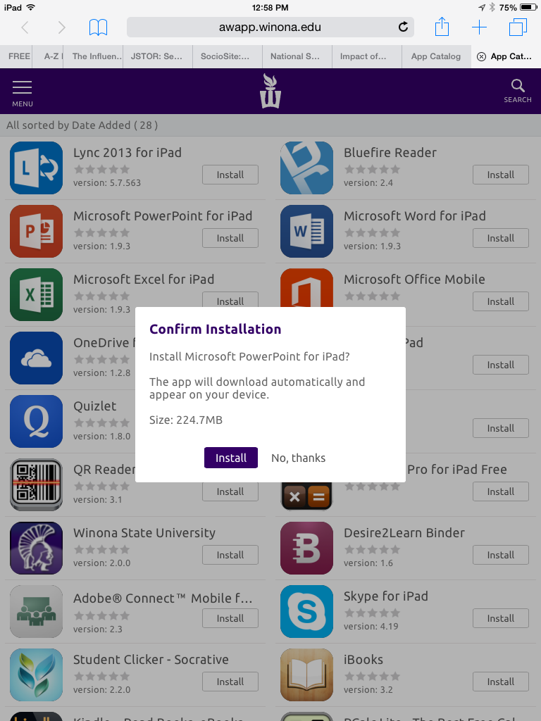The image size is (541, 721).
Task: Tap the SEARCH magnifier icon
Action: point(518,91)
